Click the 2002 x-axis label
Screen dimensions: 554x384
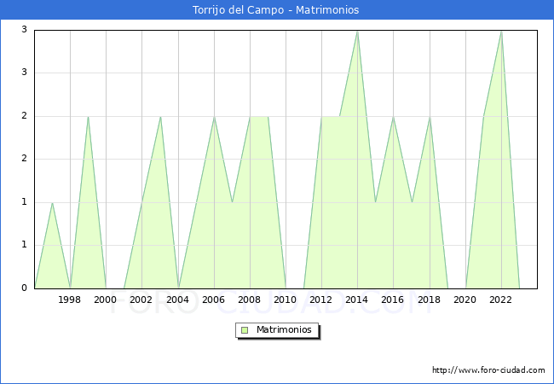point(141,300)
